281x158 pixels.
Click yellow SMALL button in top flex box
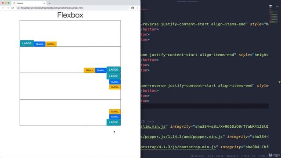pos(51,44)
